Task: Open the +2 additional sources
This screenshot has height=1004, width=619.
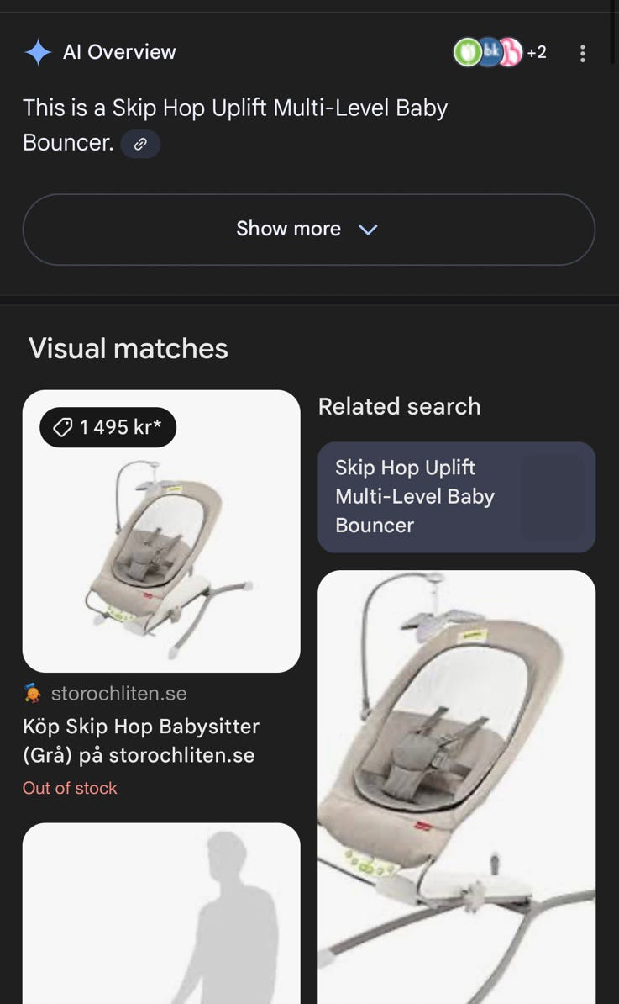Action: (537, 52)
